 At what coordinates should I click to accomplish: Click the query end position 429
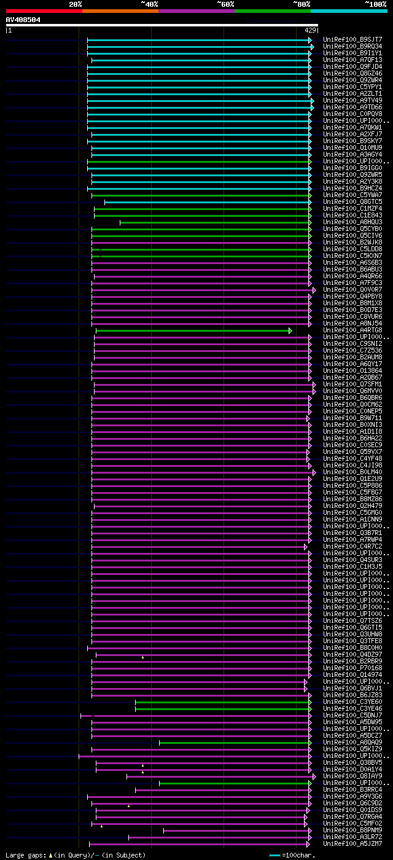(310, 30)
